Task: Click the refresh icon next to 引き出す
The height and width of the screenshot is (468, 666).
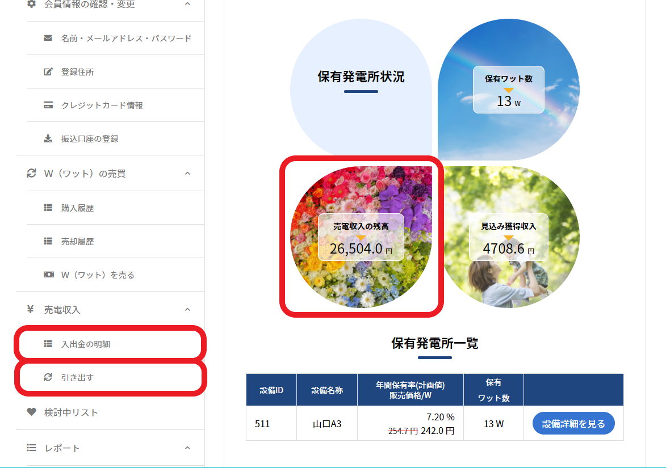Action: click(48, 378)
